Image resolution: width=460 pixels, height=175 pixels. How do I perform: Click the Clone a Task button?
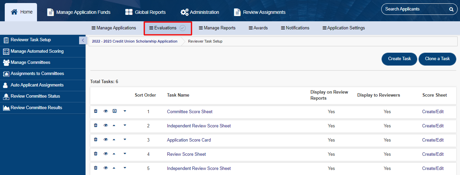pos(437,59)
